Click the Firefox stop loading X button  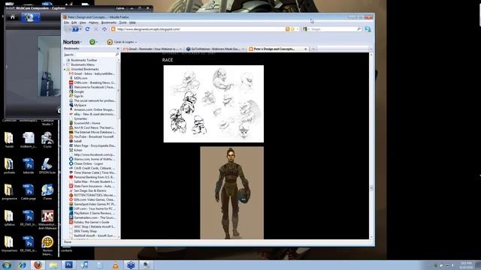pos(95,29)
